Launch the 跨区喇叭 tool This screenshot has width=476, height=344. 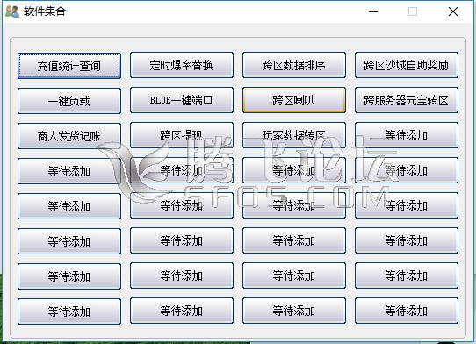(x=294, y=100)
